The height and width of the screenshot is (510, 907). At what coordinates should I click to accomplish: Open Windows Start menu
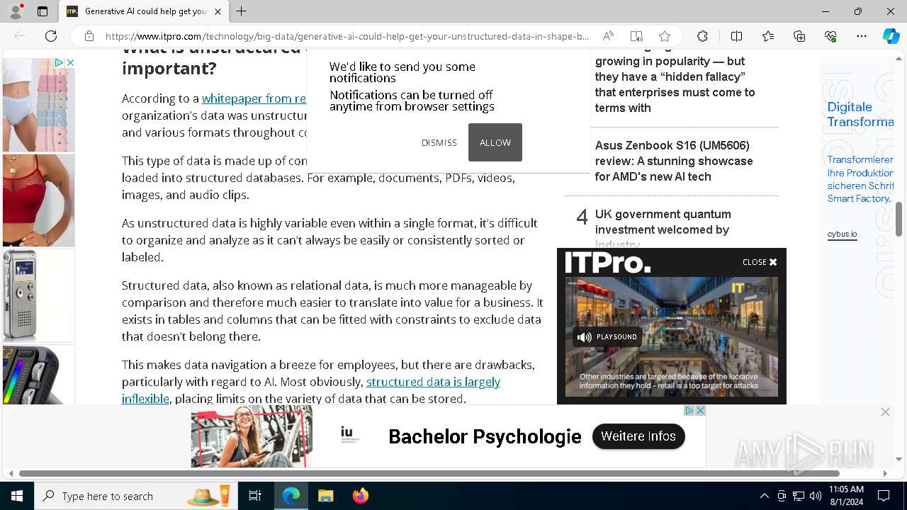click(17, 496)
